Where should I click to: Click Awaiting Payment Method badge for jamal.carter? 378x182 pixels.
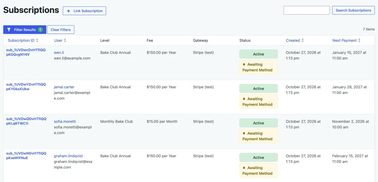click(x=258, y=102)
